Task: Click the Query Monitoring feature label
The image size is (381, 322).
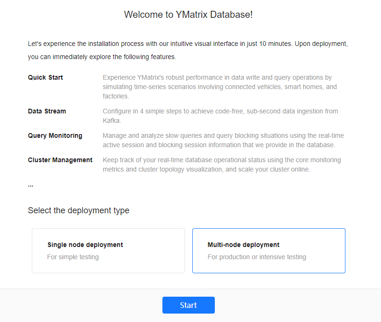Action: click(55, 135)
